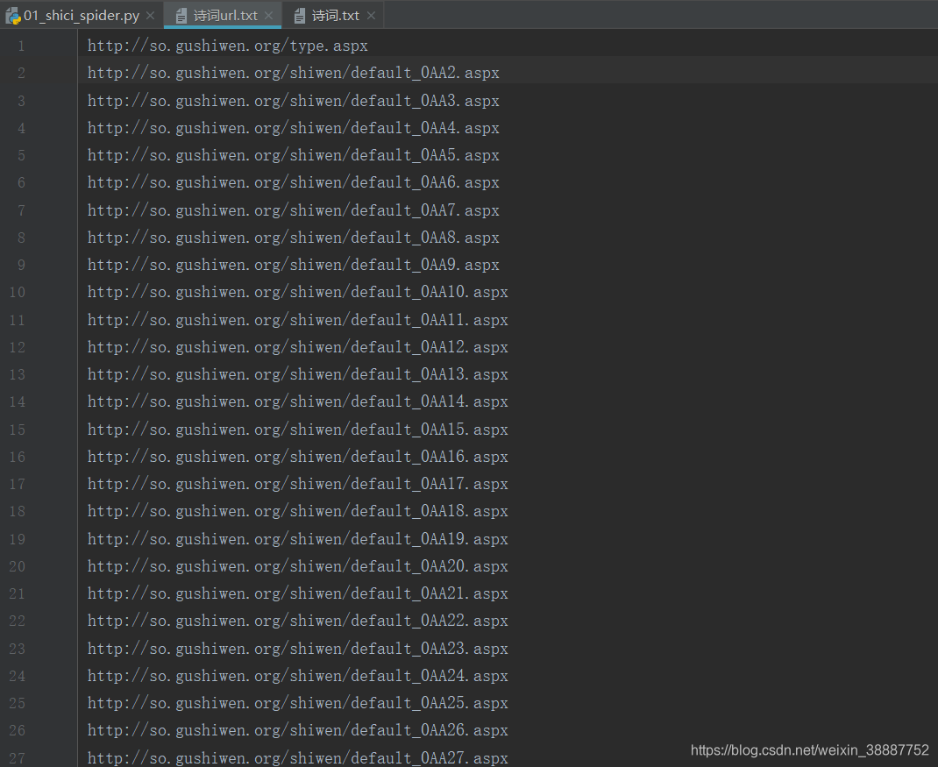Click line number 25 in the gutter
Screen dimensions: 938x767
coord(18,703)
